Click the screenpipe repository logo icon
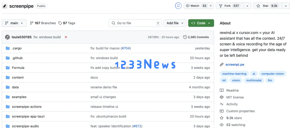 point(5,6)
